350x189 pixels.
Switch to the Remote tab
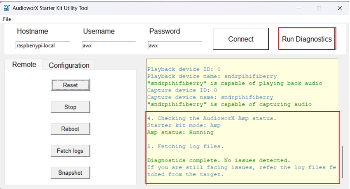[x=24, y=65]
